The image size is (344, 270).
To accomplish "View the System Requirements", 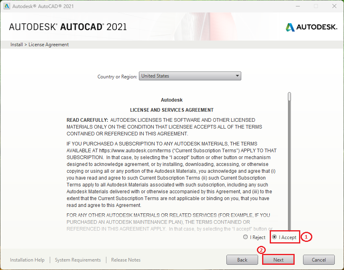I will pyautogui.click(x=77, y=260).
